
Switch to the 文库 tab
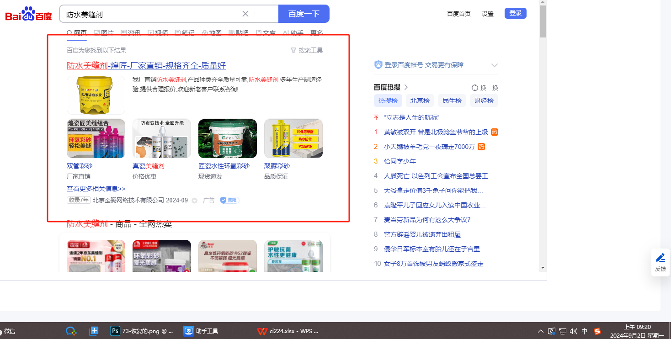click(x=266, y=33)
